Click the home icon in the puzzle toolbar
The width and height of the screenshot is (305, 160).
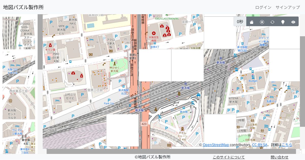[252, 22]
